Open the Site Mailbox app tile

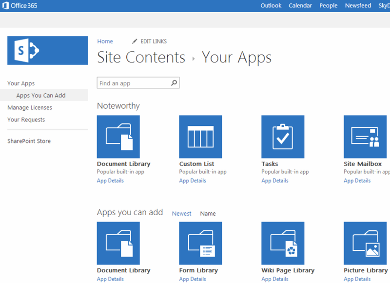click(x=365, y=137)
